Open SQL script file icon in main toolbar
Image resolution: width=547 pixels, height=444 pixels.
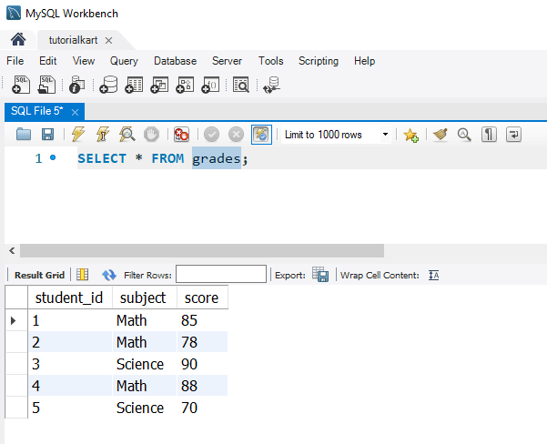point(46,85)
